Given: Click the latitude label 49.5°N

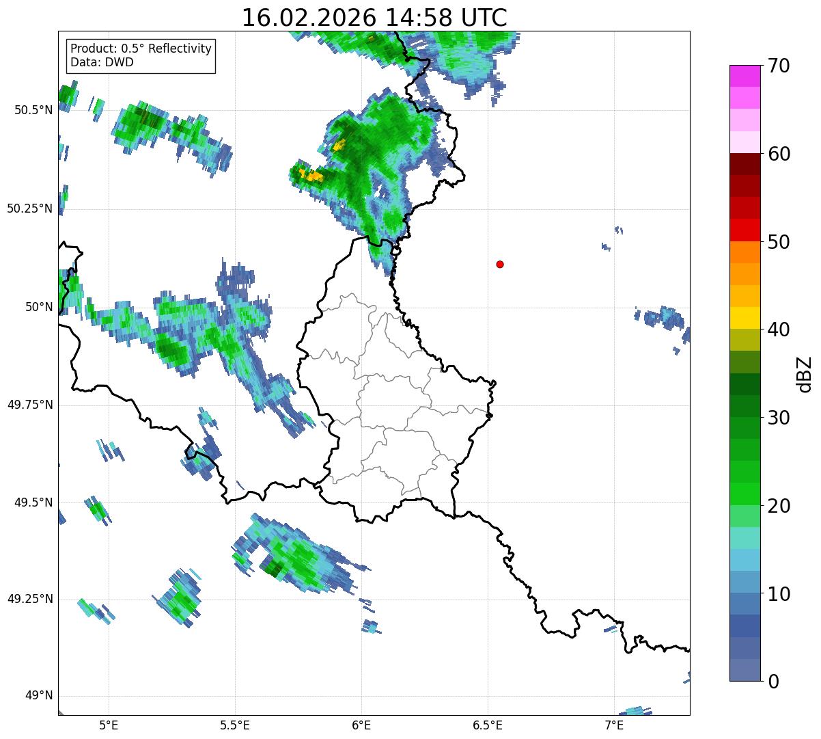Looking at the screenshot, I should click(x=33, y=502).
